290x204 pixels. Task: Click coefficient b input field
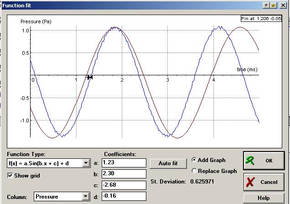(124, 173)
